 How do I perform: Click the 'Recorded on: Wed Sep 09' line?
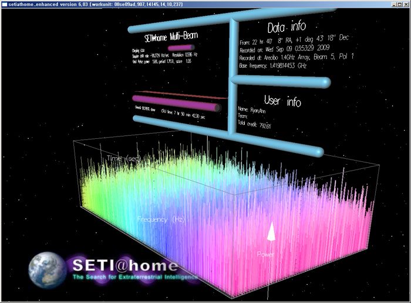coord(284,49)
